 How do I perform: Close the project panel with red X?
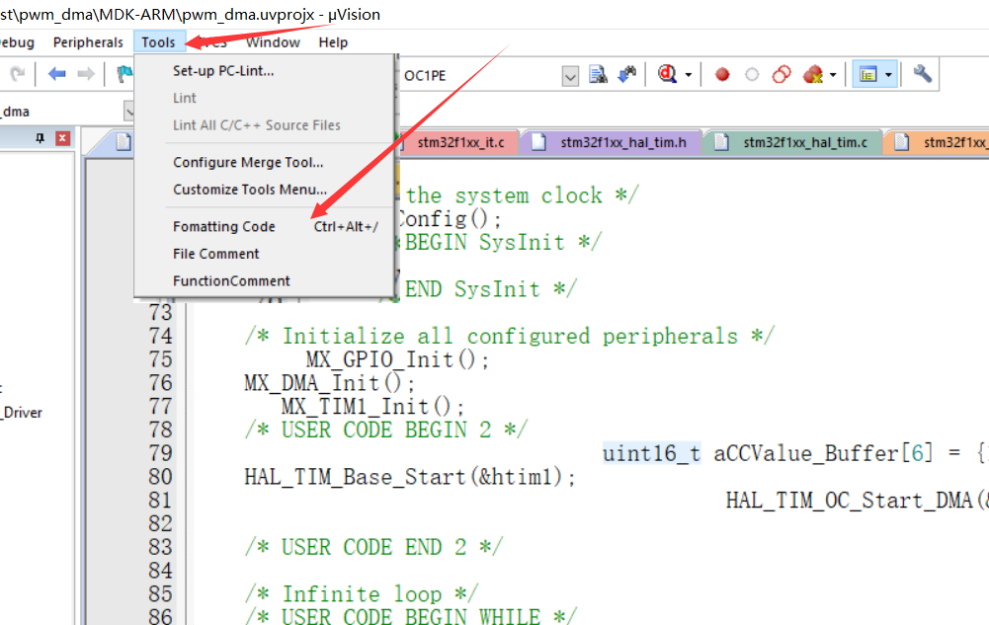62,138
